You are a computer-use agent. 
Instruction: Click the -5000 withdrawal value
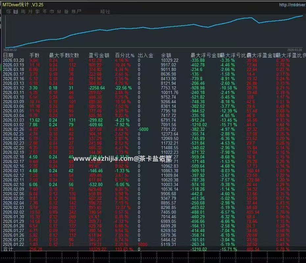143,129
